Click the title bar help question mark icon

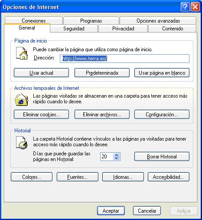coord(185,7)
